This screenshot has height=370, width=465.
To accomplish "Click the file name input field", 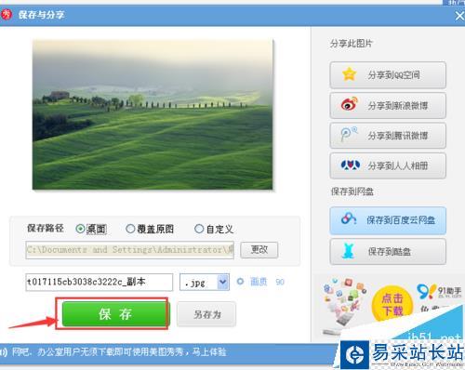I will (100, 282).
